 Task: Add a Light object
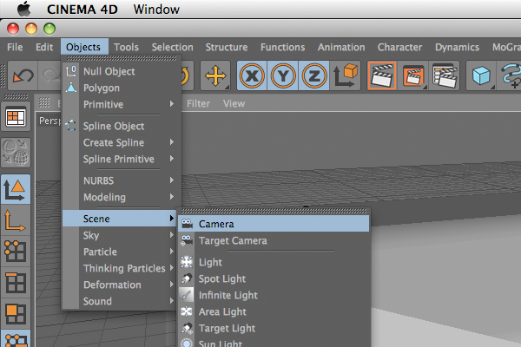[274, 262]
